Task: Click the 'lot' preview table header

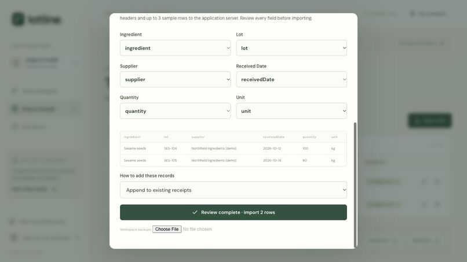Action: pyautogui.click(x=166, y=137)
